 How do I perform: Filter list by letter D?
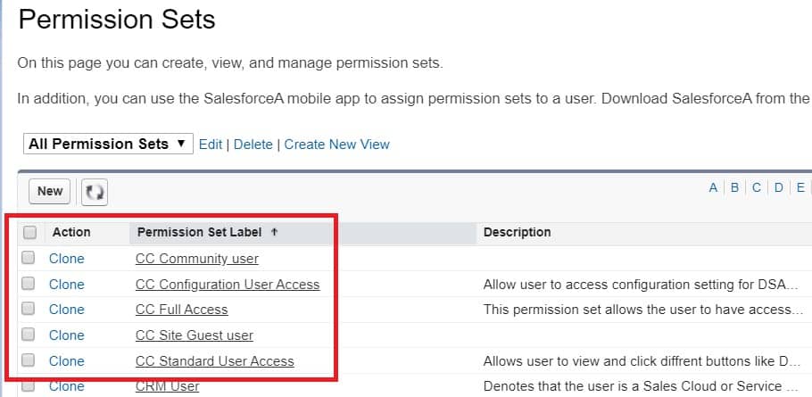[x=779, y=187]
